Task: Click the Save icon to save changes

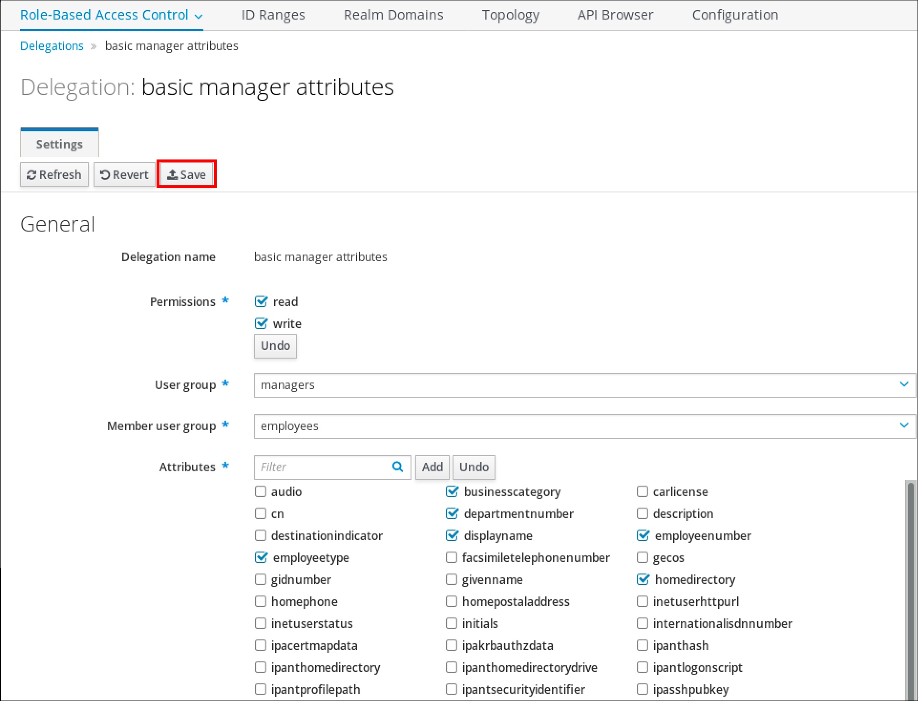Action: (186, 174)
